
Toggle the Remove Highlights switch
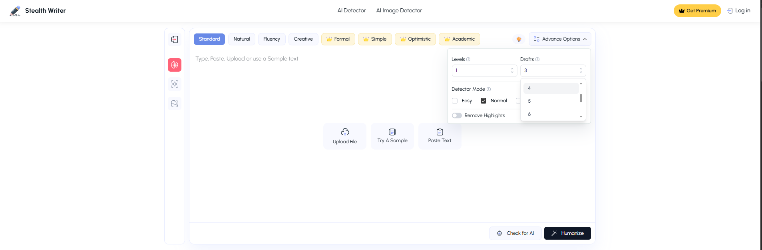457,115
